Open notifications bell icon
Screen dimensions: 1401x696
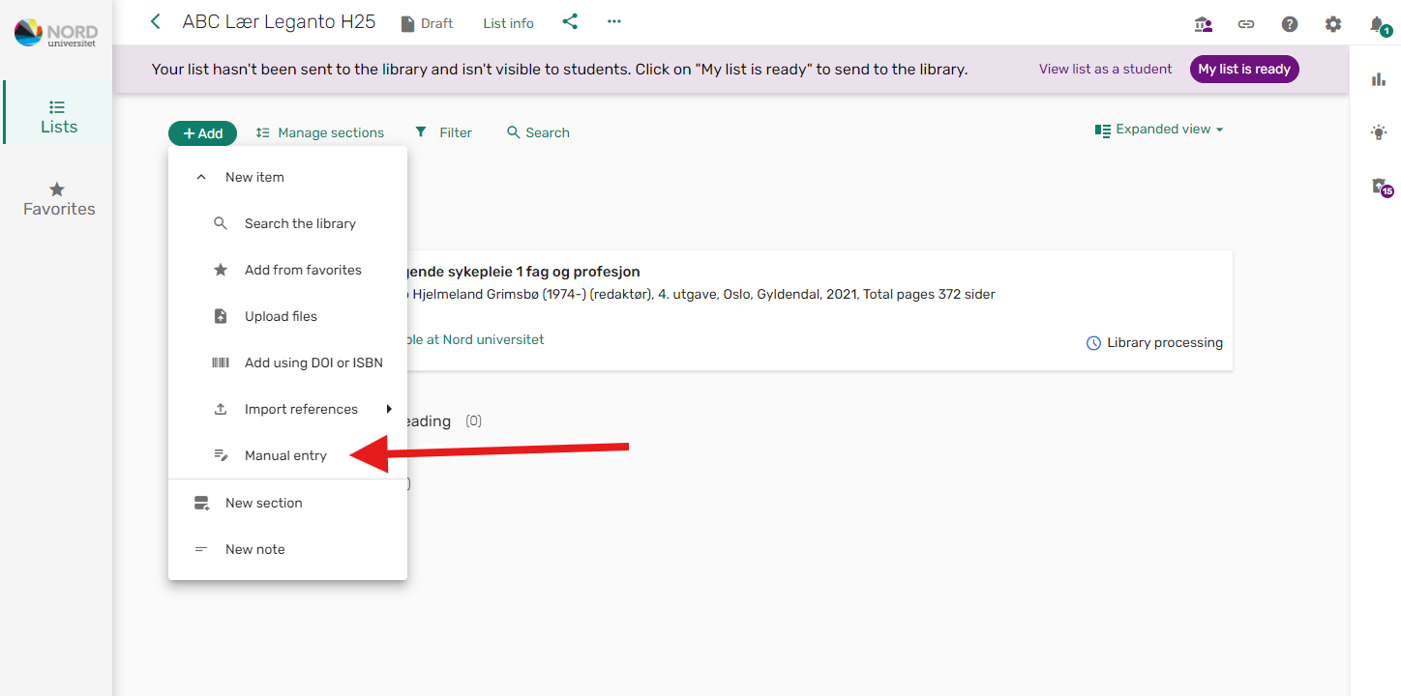point(1379,25)
